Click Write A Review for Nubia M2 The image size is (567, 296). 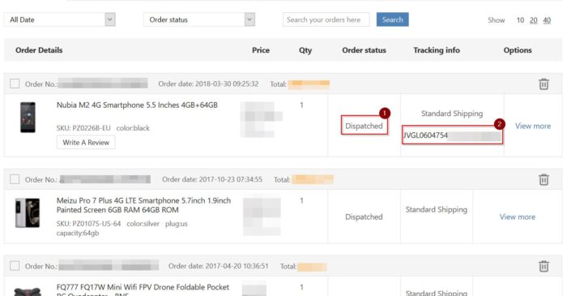[86, 142]
